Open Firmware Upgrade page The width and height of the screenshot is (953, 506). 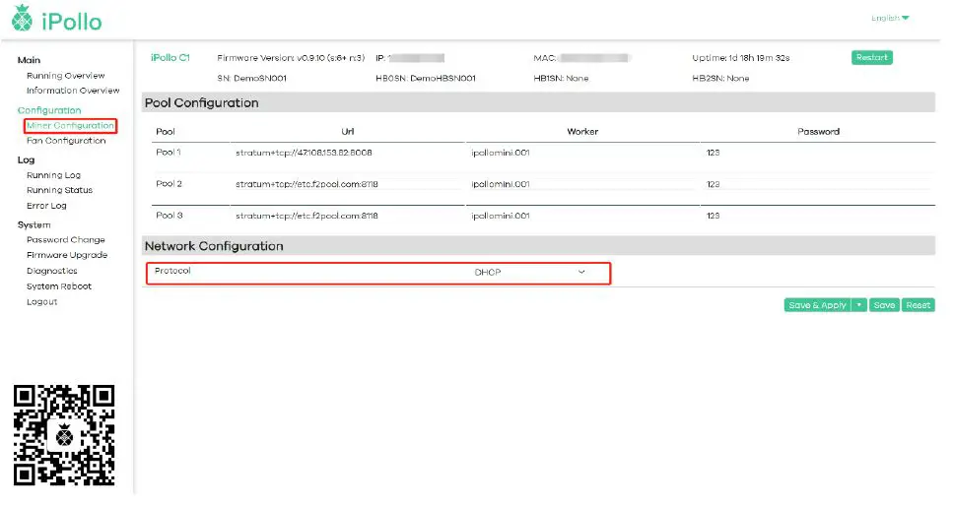point(67,255)
